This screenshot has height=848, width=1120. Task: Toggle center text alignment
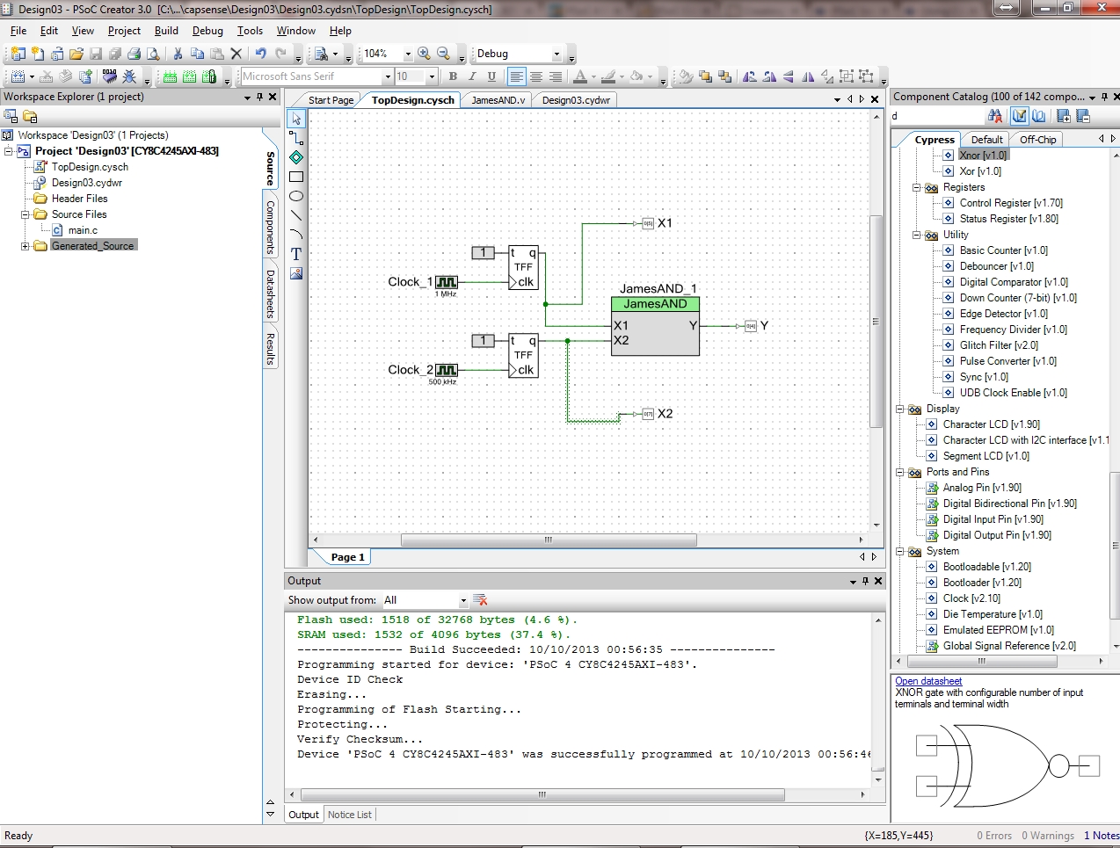click(x=535, y=76)
